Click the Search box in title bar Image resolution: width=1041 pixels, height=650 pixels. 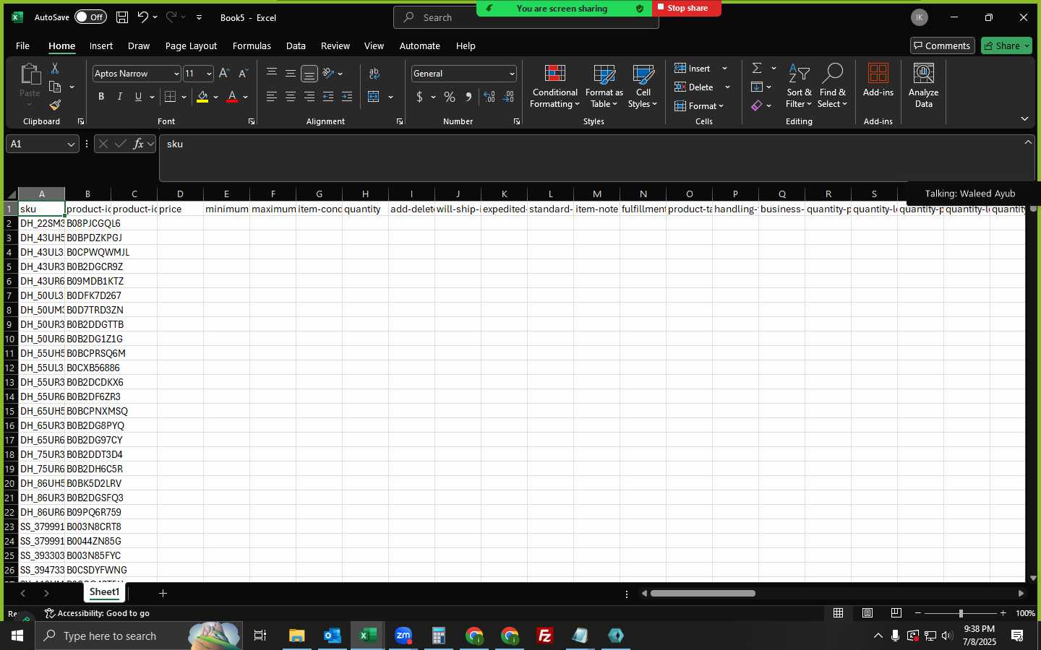coord(526,17)
